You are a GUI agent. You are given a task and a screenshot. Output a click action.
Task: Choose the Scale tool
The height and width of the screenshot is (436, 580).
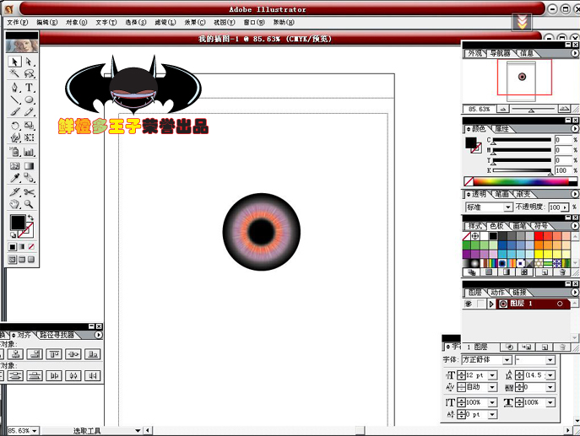click(29, 126)
